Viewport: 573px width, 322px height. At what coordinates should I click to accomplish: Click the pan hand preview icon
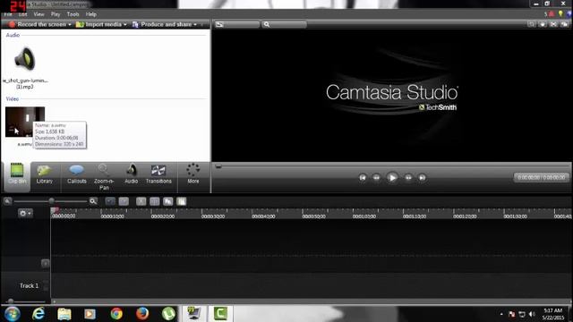tap(543, 24)
